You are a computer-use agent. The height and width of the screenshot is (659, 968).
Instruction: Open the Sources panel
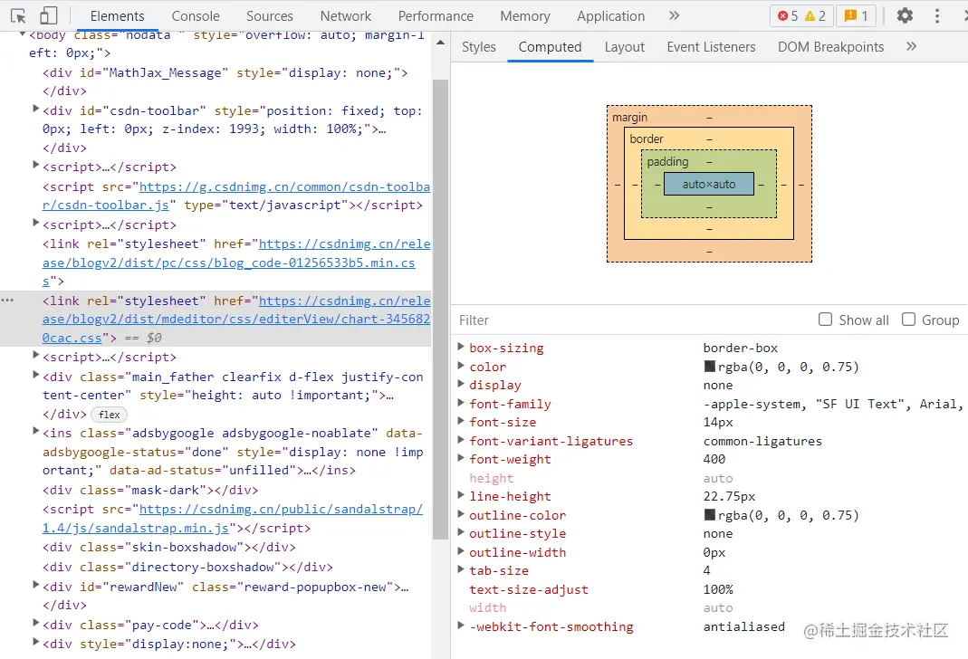pyautogui.click(x=270, y=16)
